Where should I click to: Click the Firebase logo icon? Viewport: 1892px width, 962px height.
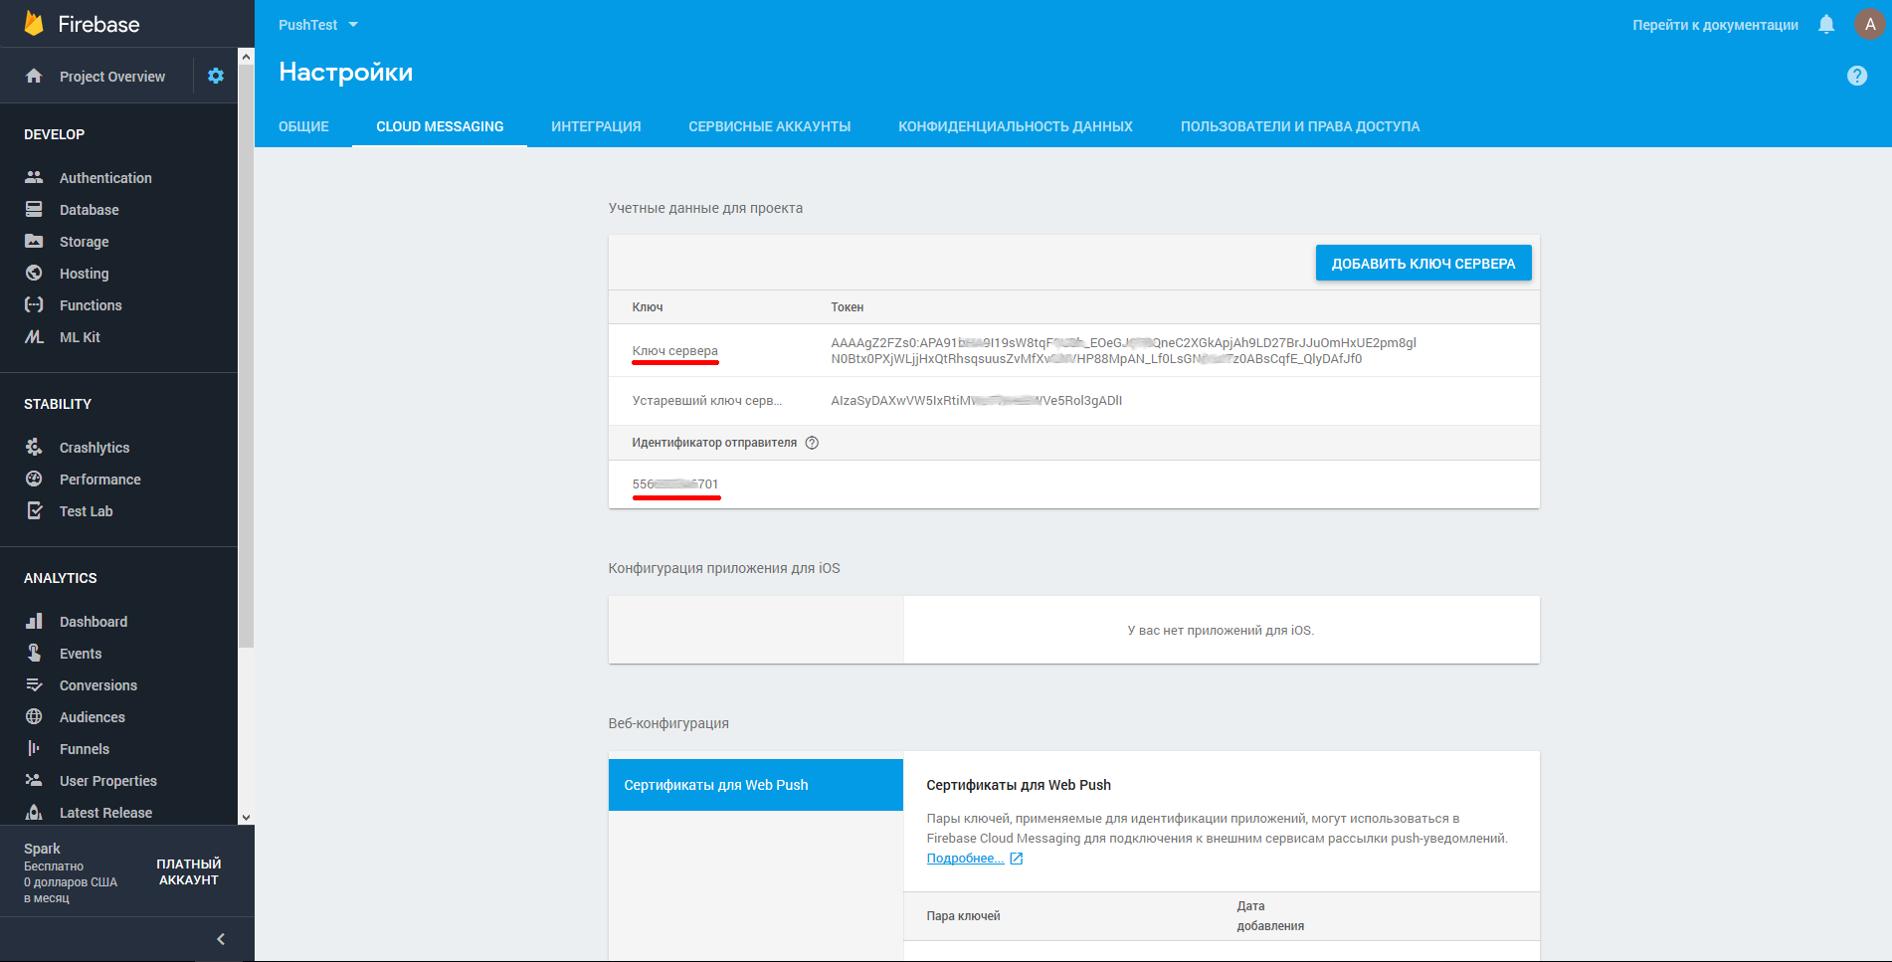(x=34, y=24)
